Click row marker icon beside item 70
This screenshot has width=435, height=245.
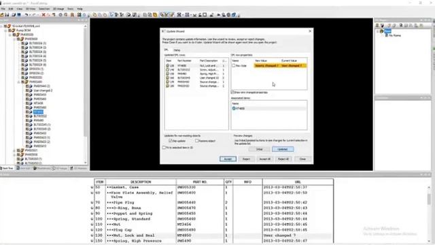coord(92,203)
